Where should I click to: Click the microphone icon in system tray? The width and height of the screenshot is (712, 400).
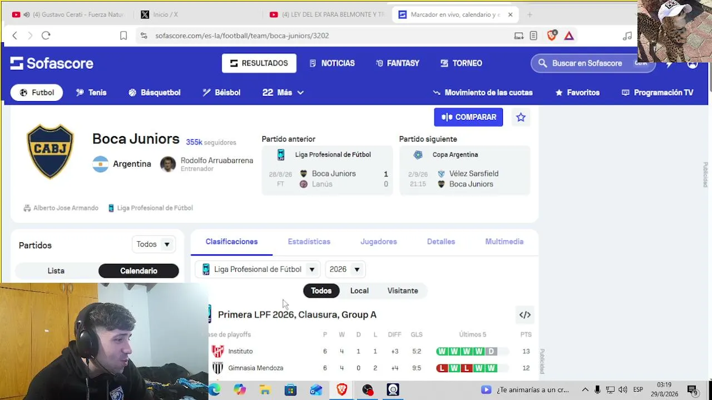point(597,389)
